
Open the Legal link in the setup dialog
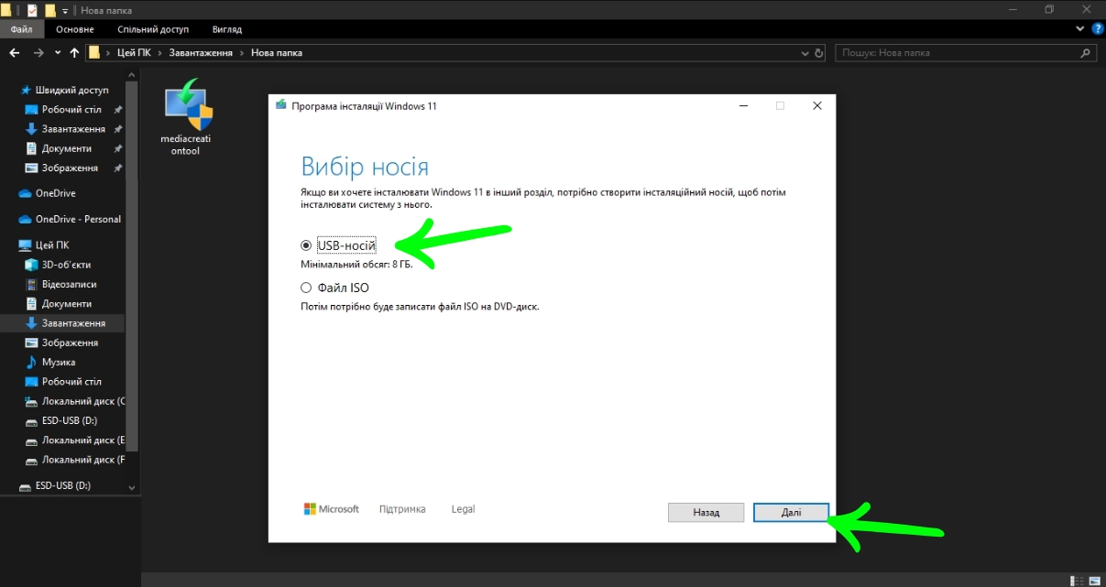click(x=464, y=509)
